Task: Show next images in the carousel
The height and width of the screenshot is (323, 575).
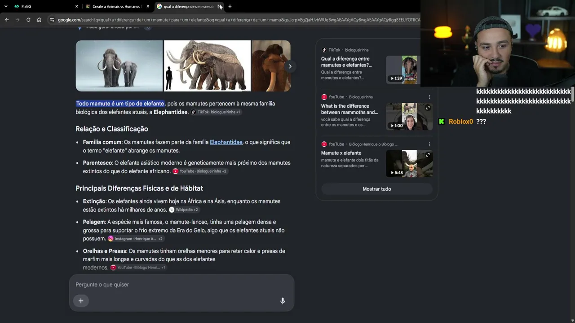Action: pos(290,66)
